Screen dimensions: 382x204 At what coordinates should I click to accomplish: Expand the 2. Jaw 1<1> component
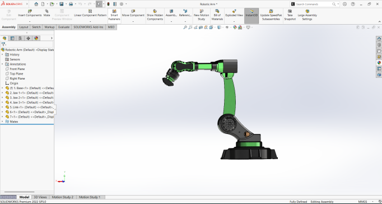point(2,93)
